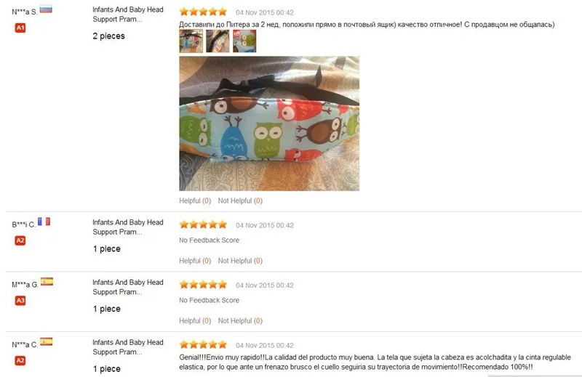The width and height of the screenshot is (582, 377).
Task: Mark B***i C.'s review as Helpful
Action: (x=195, y=261)
